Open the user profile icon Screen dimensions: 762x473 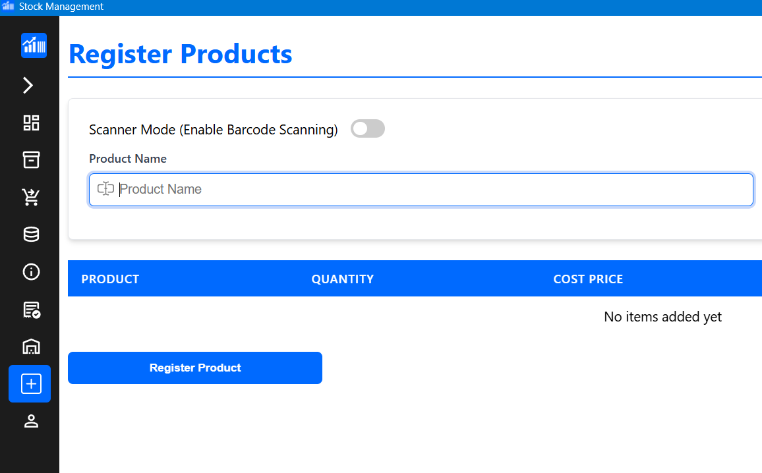click(x=31, y=422)
